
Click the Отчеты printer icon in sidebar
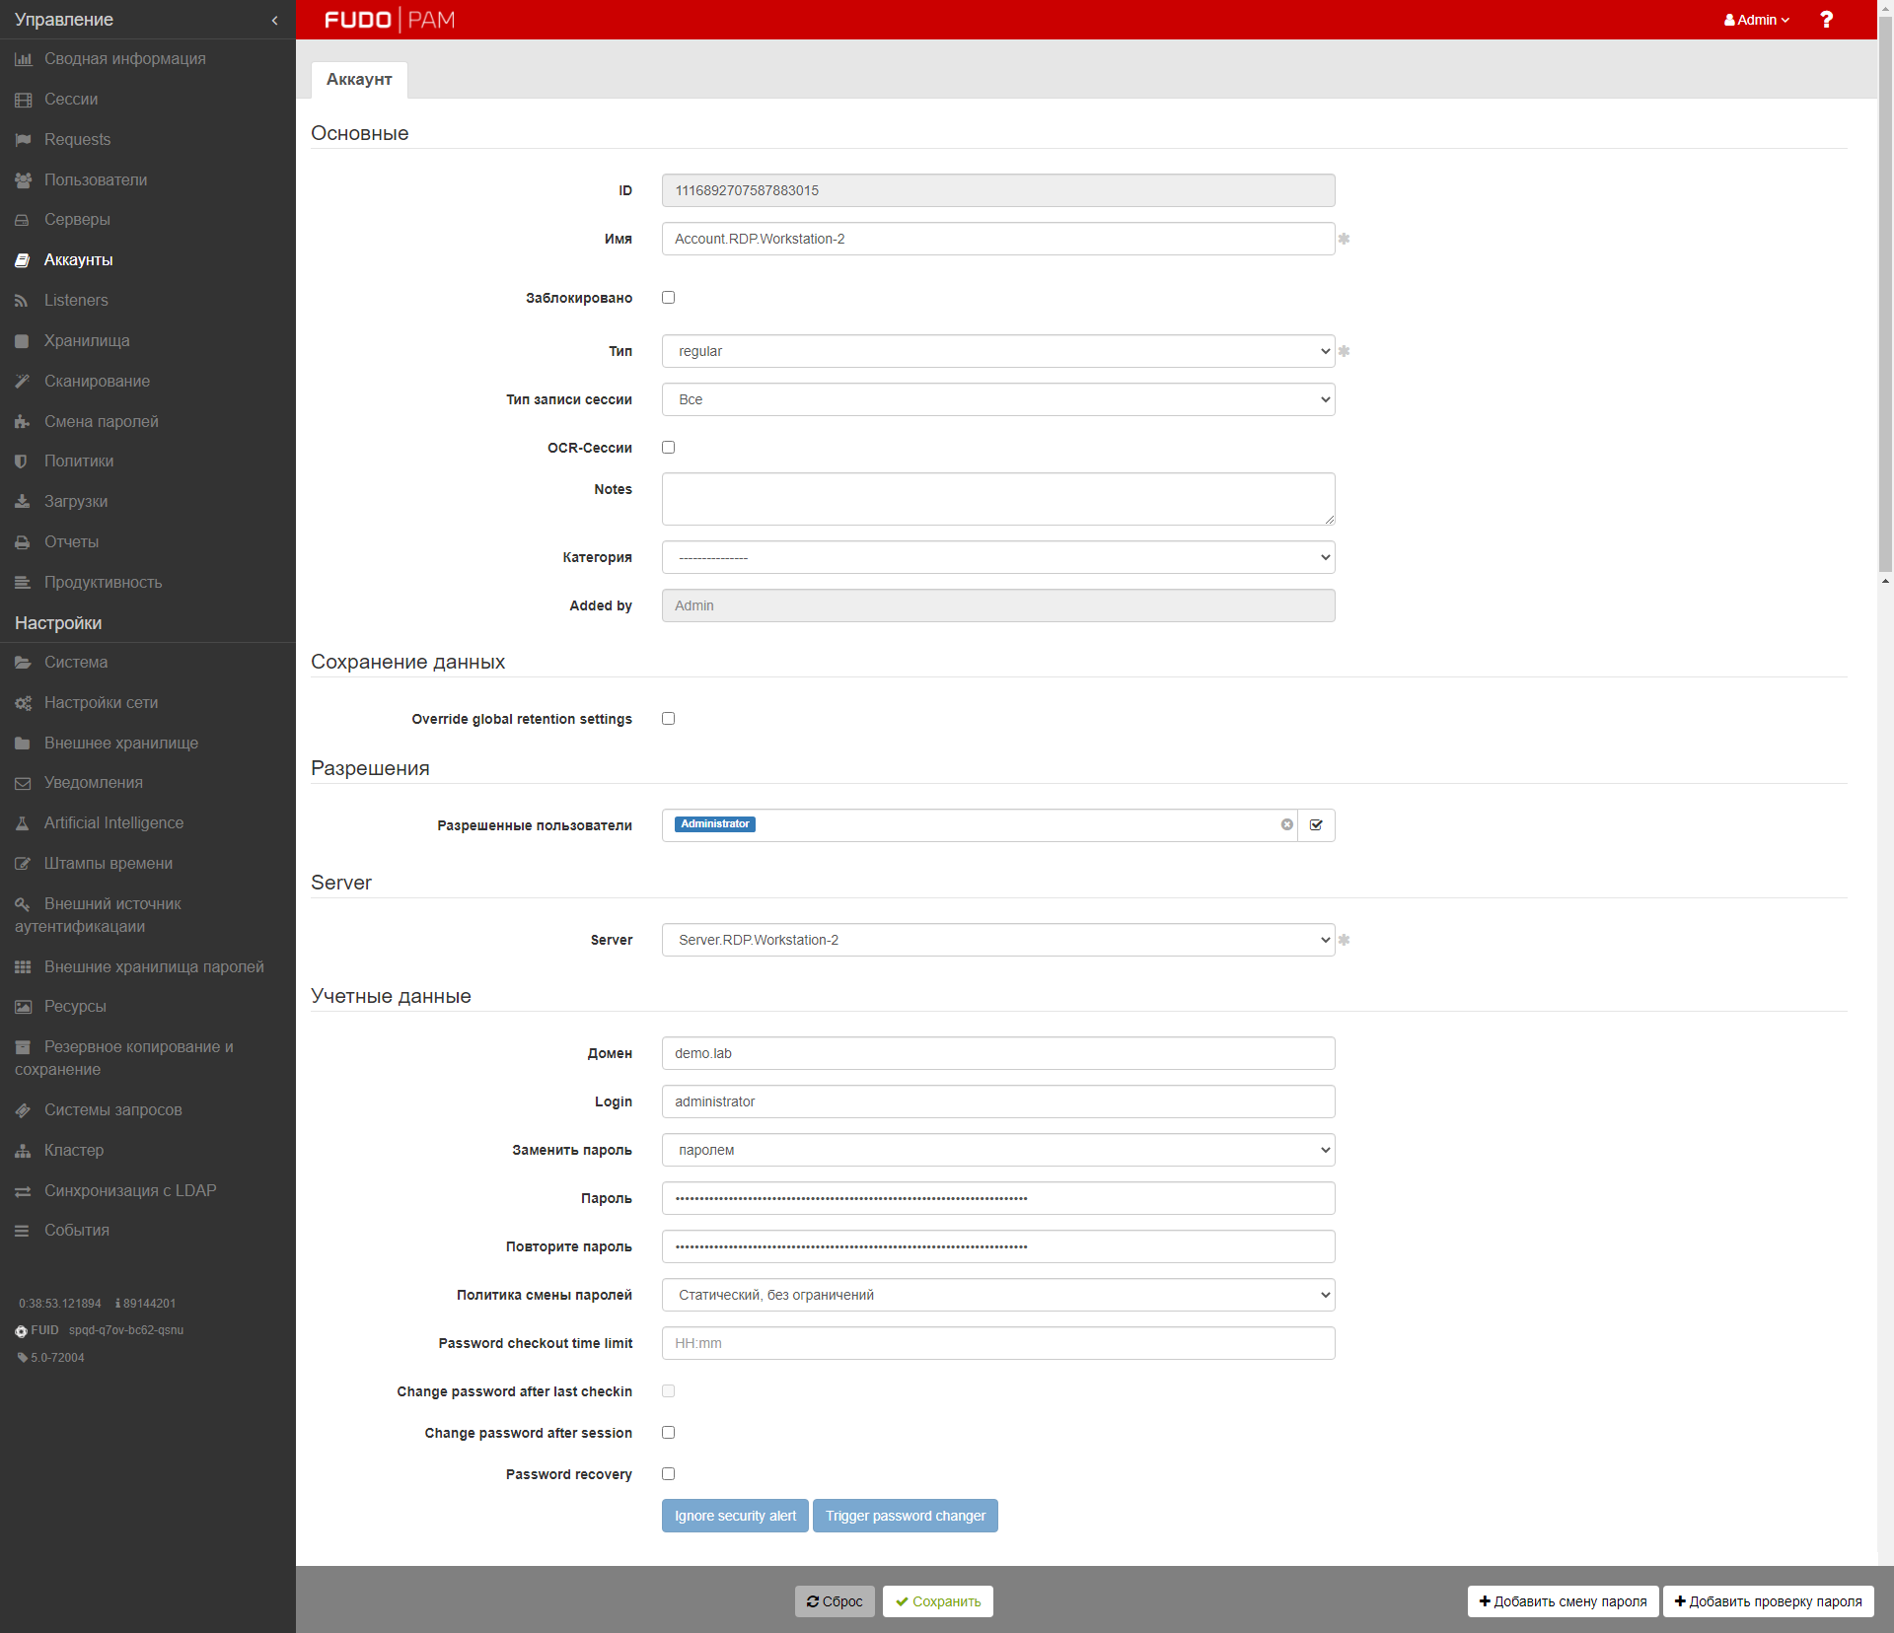pos(23,542)
